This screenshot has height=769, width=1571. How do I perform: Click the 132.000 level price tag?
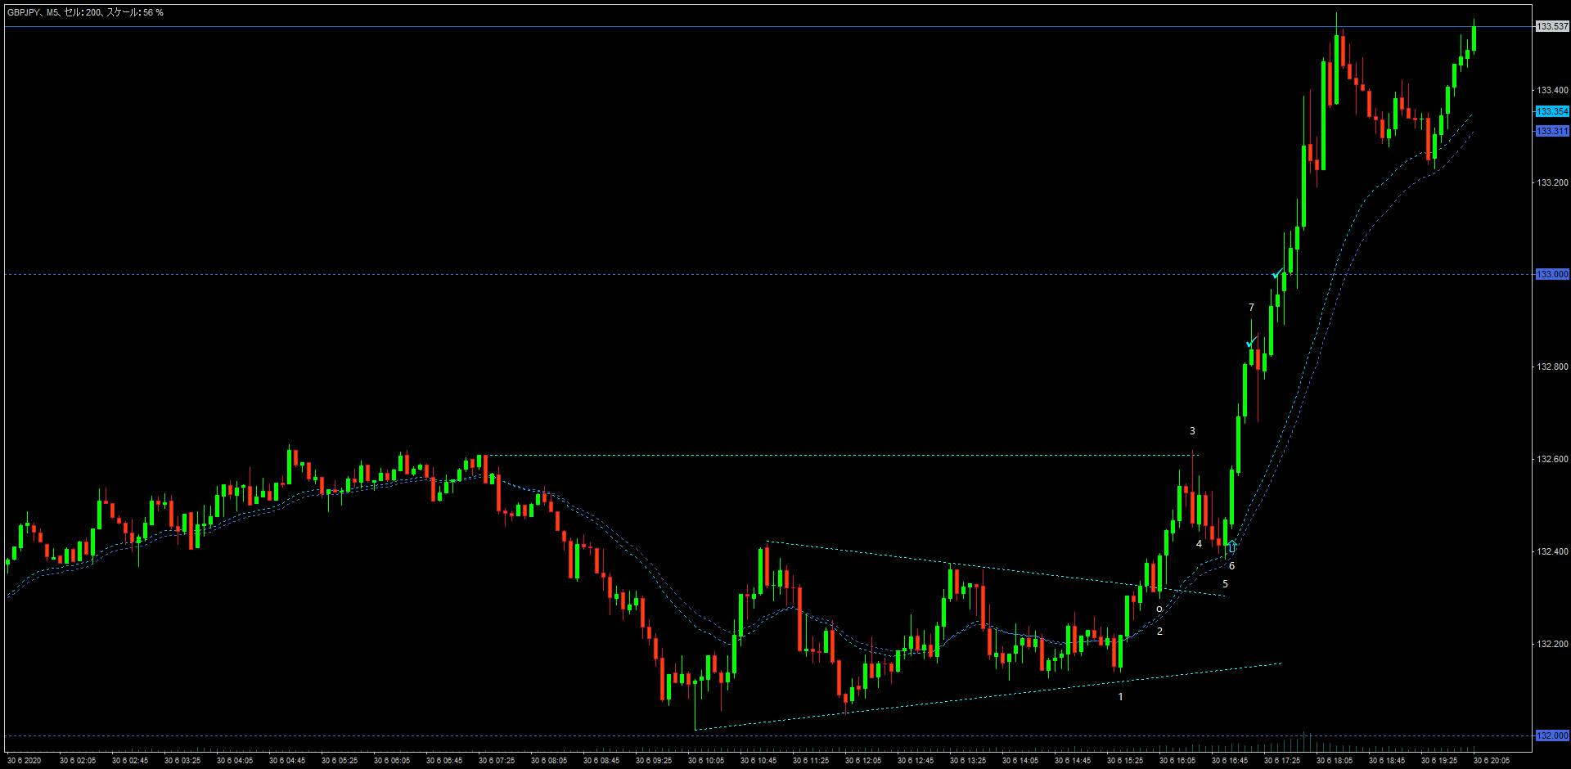tap(1552, 735)
